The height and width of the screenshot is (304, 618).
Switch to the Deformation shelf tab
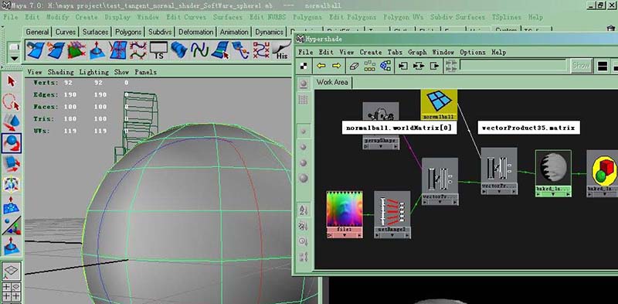tap(196, 32)
